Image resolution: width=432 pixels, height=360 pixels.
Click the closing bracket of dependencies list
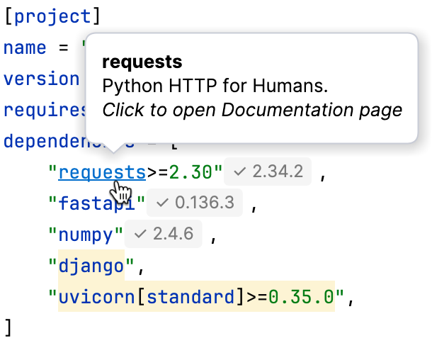point(8,327)
